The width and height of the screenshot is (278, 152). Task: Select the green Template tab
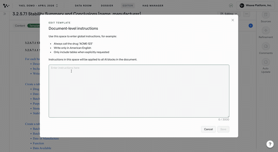tap(34, 26)
